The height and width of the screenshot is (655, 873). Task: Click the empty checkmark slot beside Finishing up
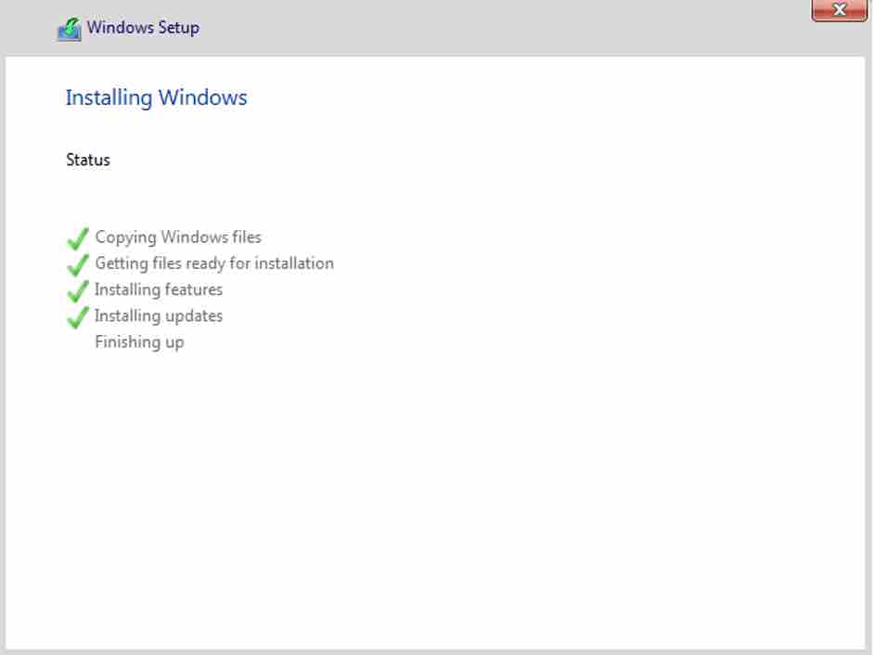pyautogui.click(x=78, y=342)
